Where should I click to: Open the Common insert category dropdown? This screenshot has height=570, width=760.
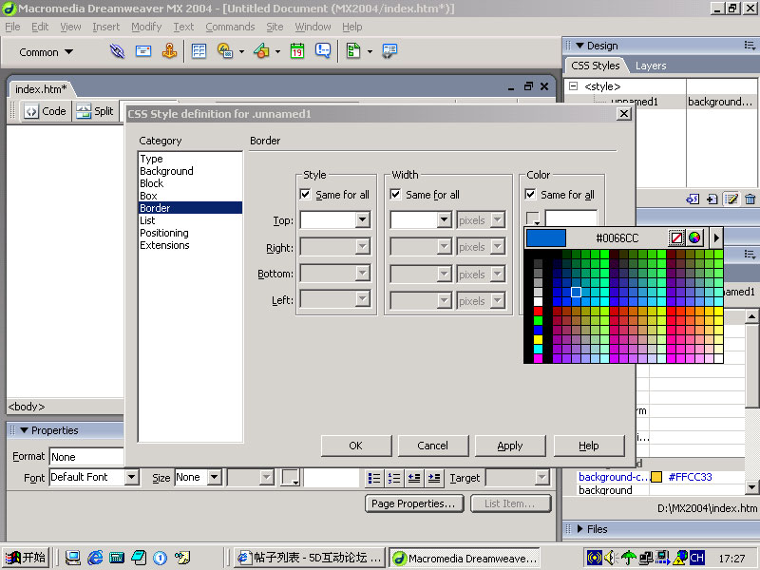(47, 52)
